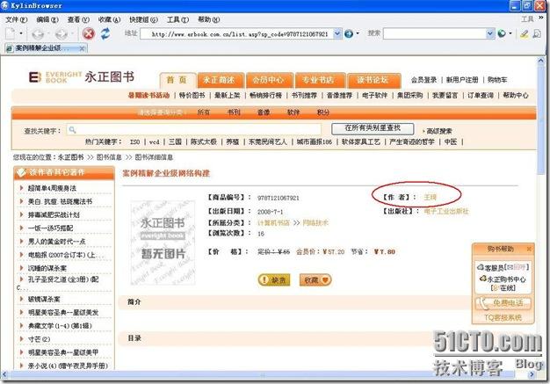Expand the new page button dropdown arrow
Viewport: 550px width, 384px height.
(x=21, y=33)
